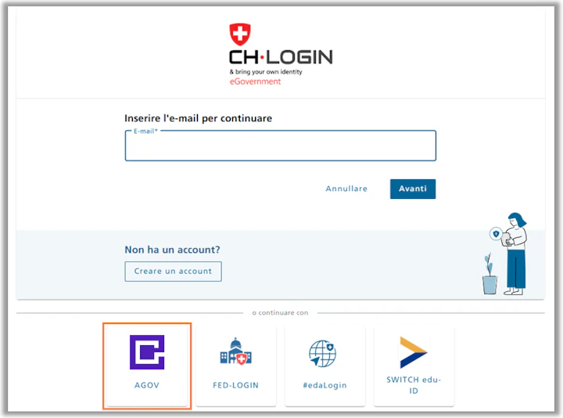Screen dimensions: 563x418
Task: Continue with the FED-LOGIN label
Action: coord(236,385)
